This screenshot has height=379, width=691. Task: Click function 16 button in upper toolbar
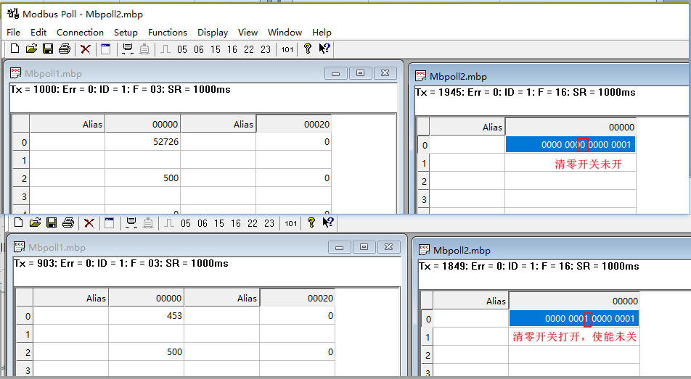click(232, 49)
